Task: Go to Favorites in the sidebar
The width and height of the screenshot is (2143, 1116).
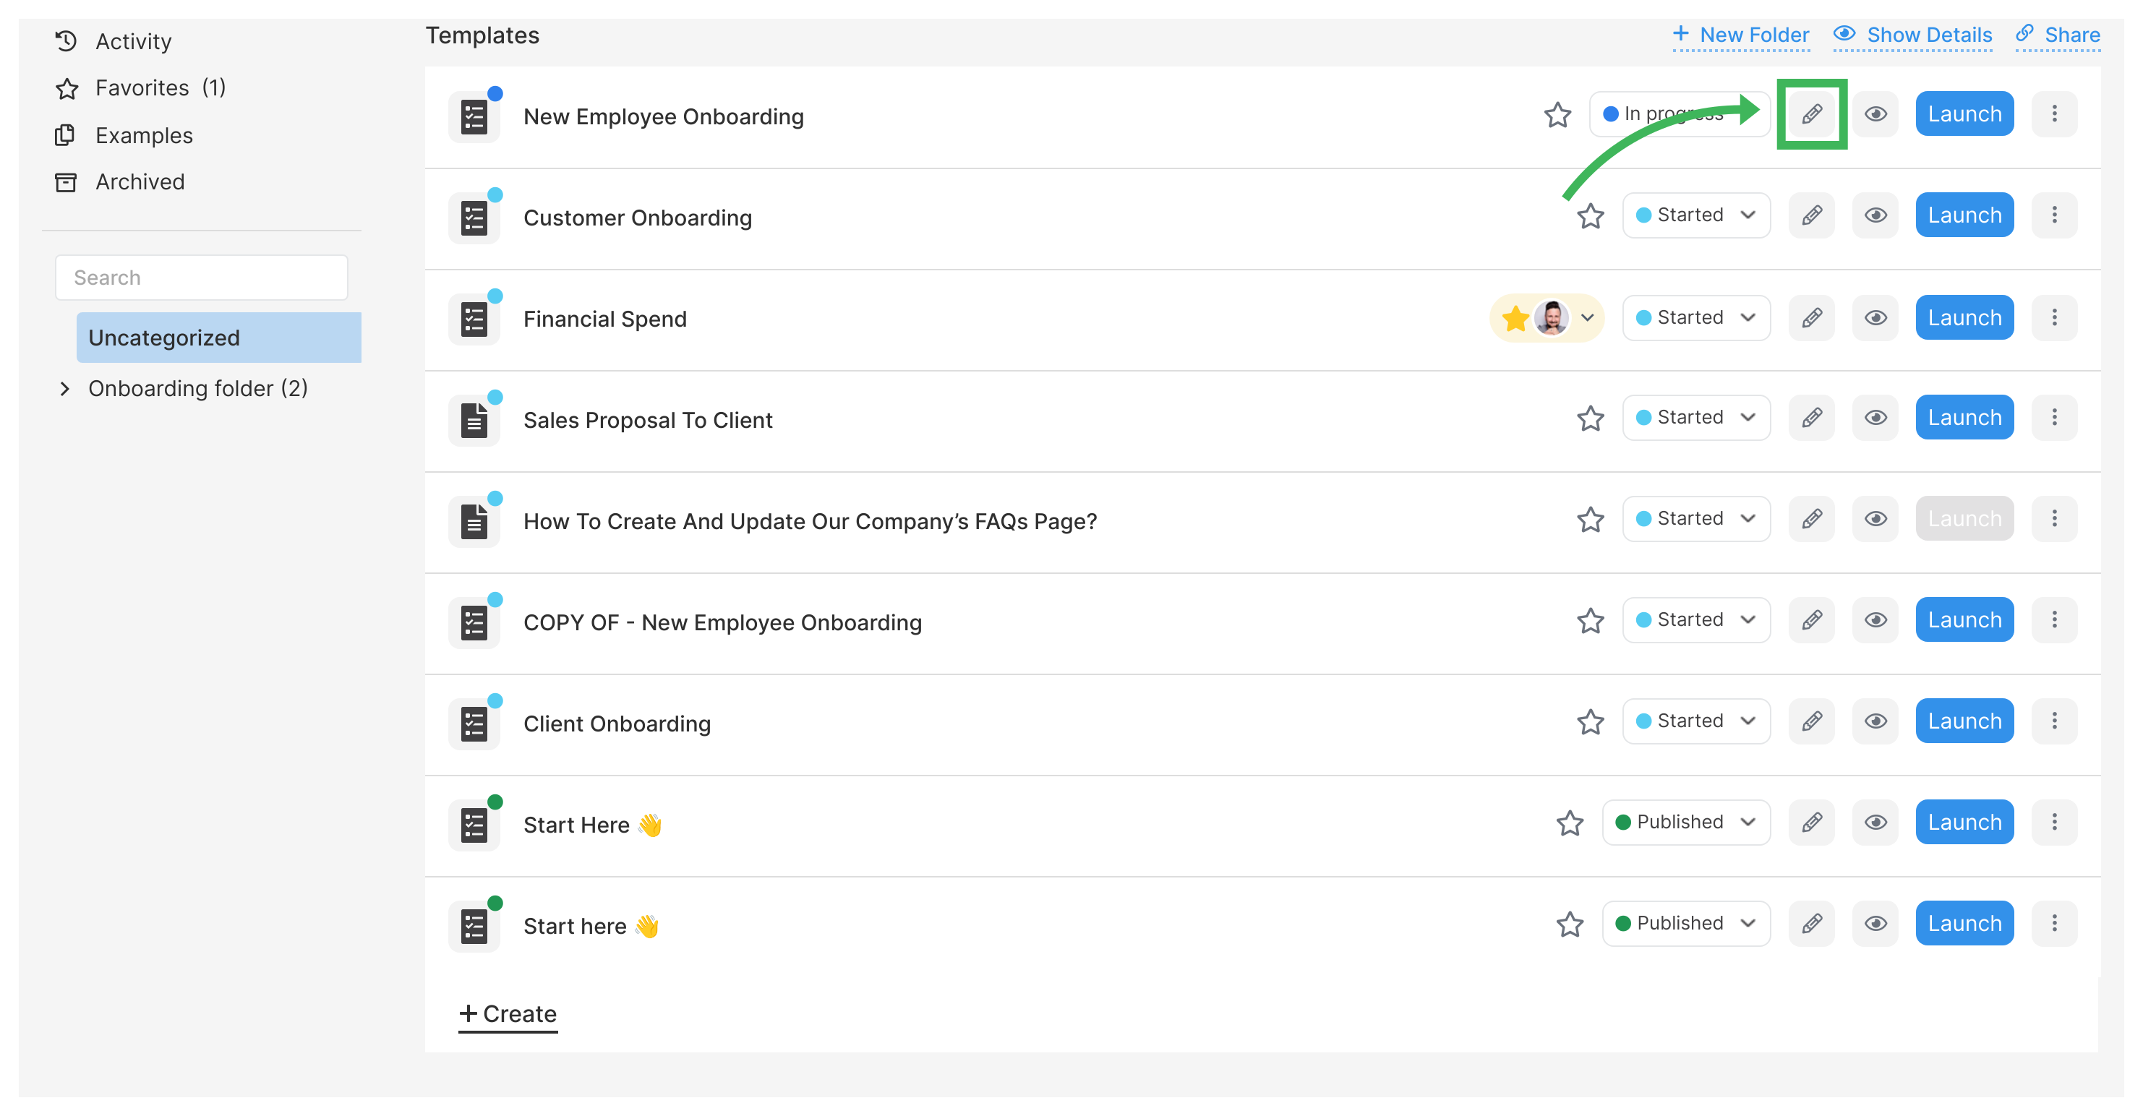Action: (x=142, y=87)
